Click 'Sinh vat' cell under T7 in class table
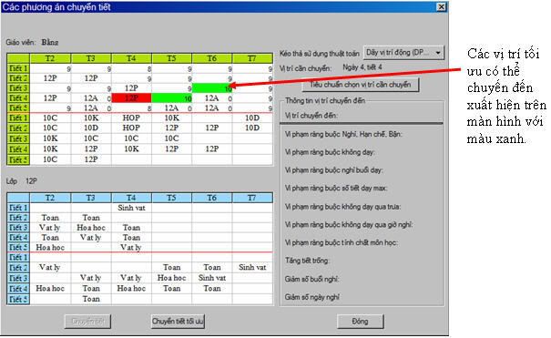 (x=252, y=267)
